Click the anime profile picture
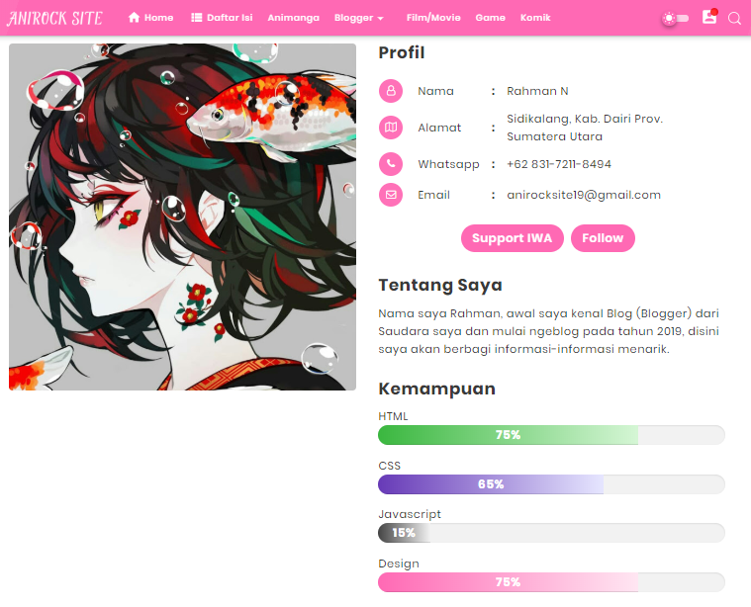 [x=182, y=217]
